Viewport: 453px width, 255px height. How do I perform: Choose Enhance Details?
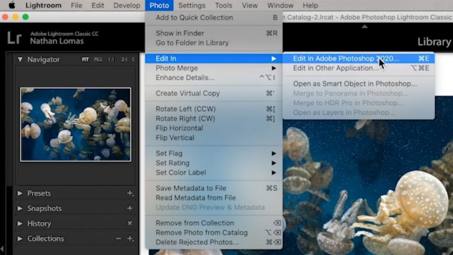[214, 77]
